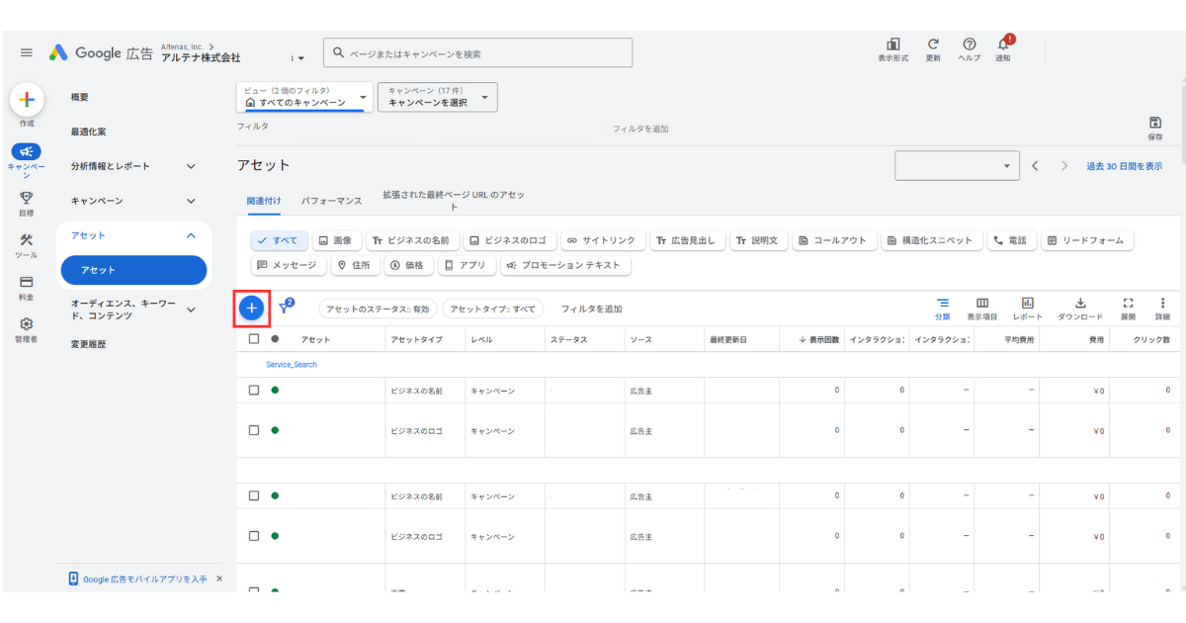The image size is (1186, 623).
Task: Check the second ビジネスの名前 row checkbox
Action: pyautogui.click(x=254, y=495)
